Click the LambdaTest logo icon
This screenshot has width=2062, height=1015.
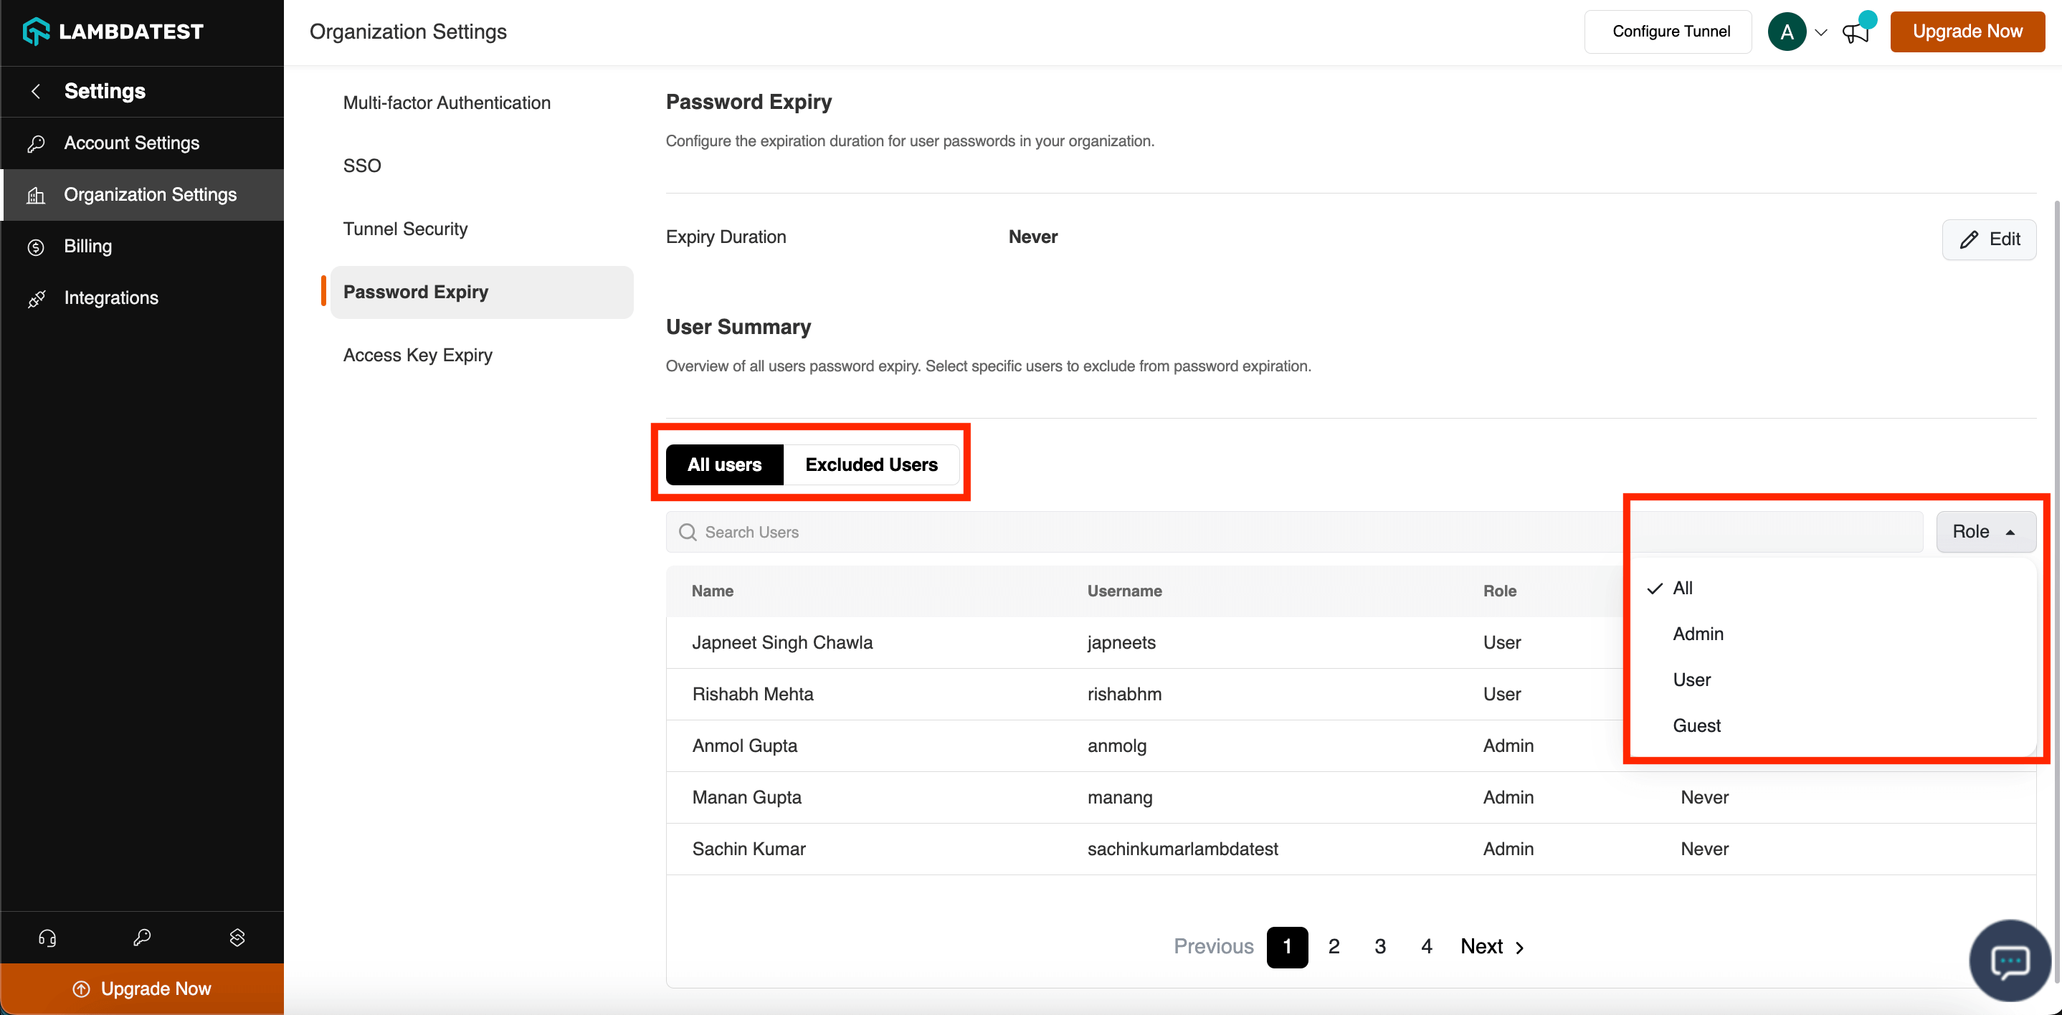[36, 32]
